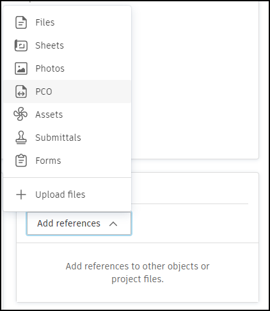The image size is (270, 311).
Task: Collapse the Add references dropdown
Action: pos(79,223)
